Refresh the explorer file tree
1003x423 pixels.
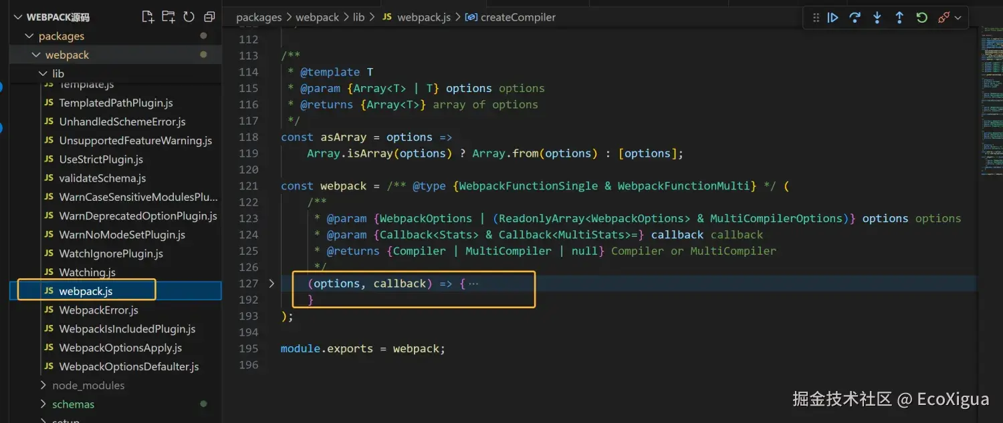point(189,17)
